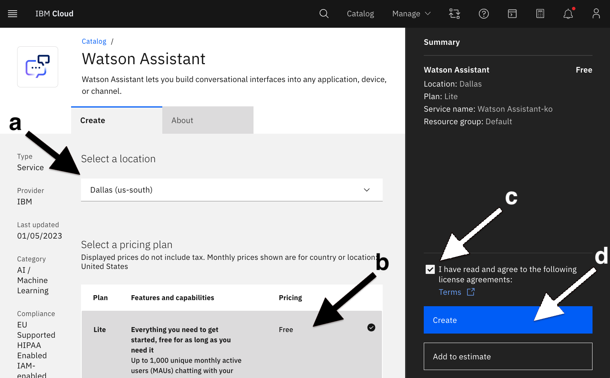Click the 'Watson Assistant' page title

point(144,59)
